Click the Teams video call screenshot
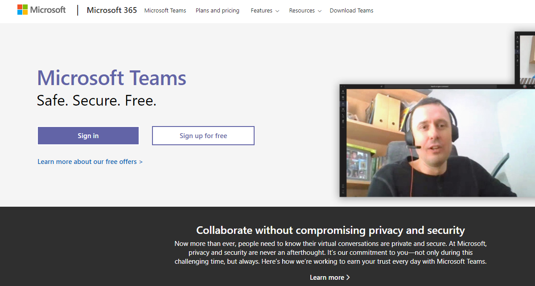Screen dimensions: 535x286 click(437, 140)
